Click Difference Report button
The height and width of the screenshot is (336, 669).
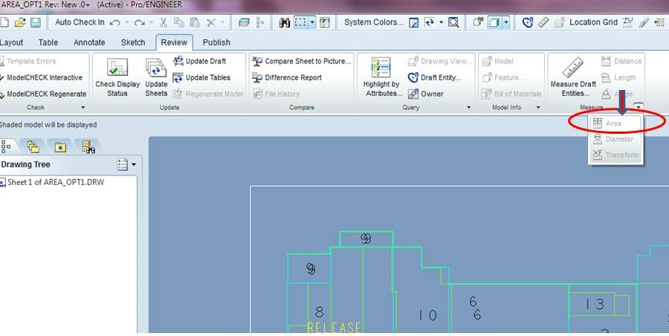(287, 78)
